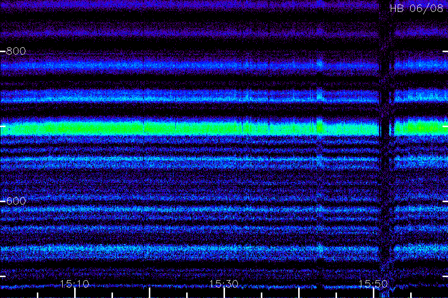Viewport: 448px width, 298px height.
Task: Click the HB 06/08 header text
Action: (x=416, y=8)
